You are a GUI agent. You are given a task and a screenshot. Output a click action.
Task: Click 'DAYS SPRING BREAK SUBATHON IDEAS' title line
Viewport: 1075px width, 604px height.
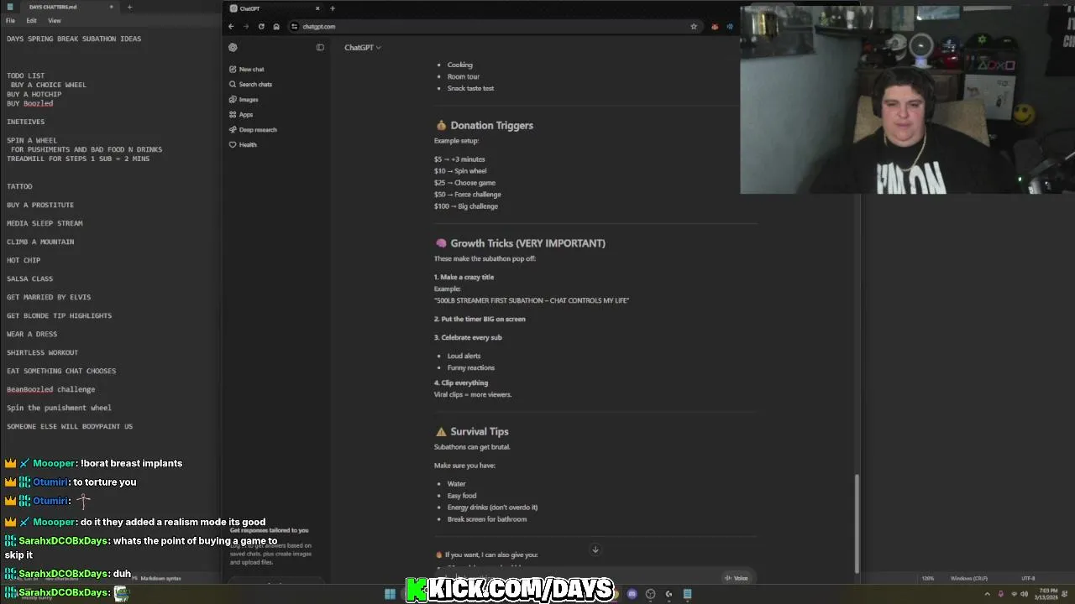[x=74, y=39]
